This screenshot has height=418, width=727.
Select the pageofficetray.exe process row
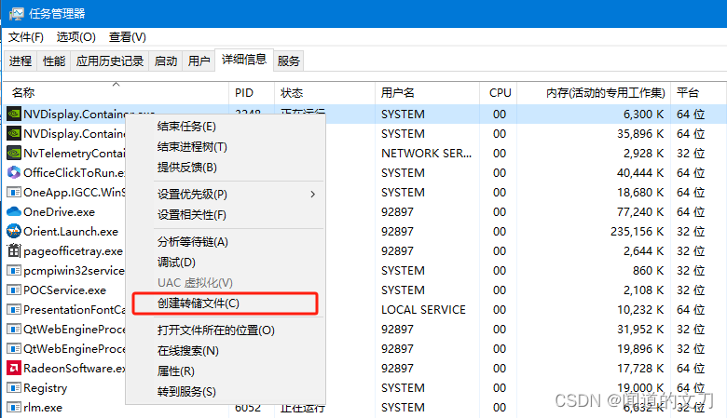(364, 250)
